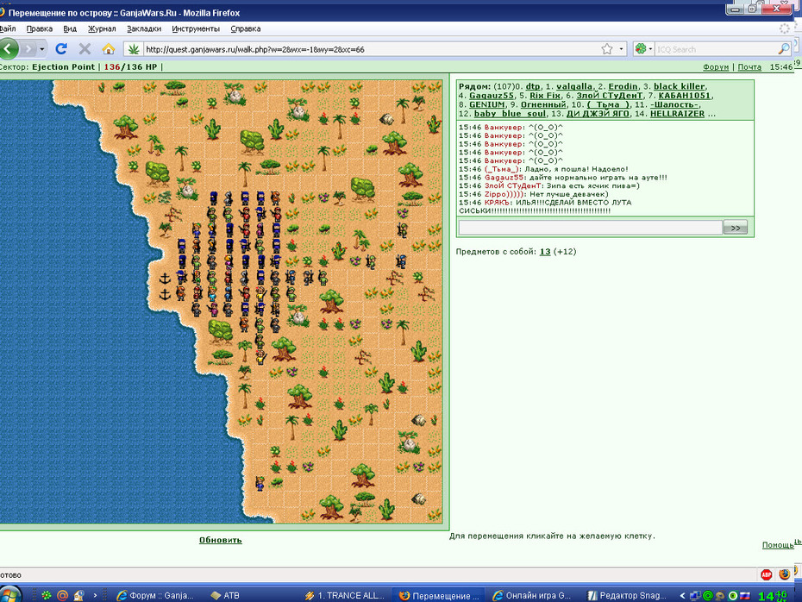Bookmark this page with the star icon
The image size is (802, 602).
(x=606, y=49)
